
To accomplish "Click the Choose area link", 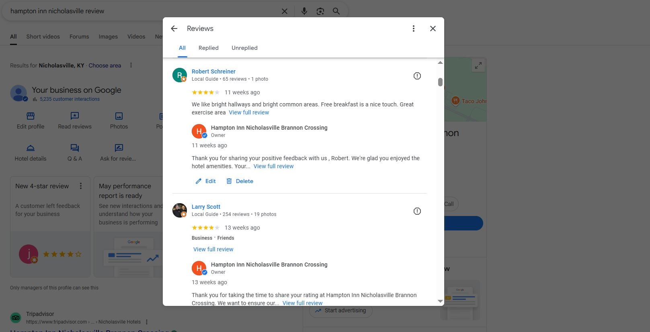I will pos(105,65).
